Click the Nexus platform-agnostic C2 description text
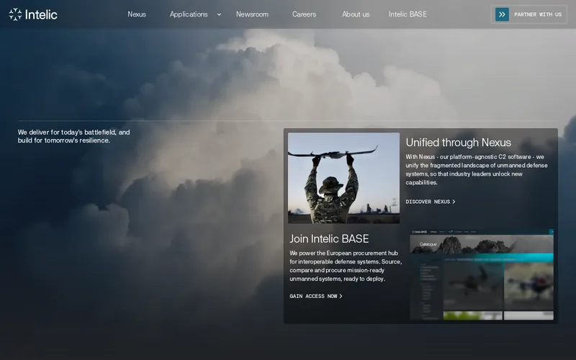This screenshot has width=576, height=360. [x=477, y=169]
